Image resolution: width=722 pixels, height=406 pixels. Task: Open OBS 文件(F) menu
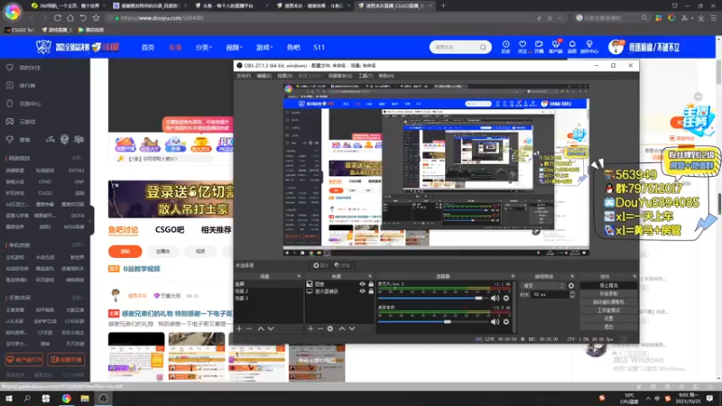[x=244, y=76]
